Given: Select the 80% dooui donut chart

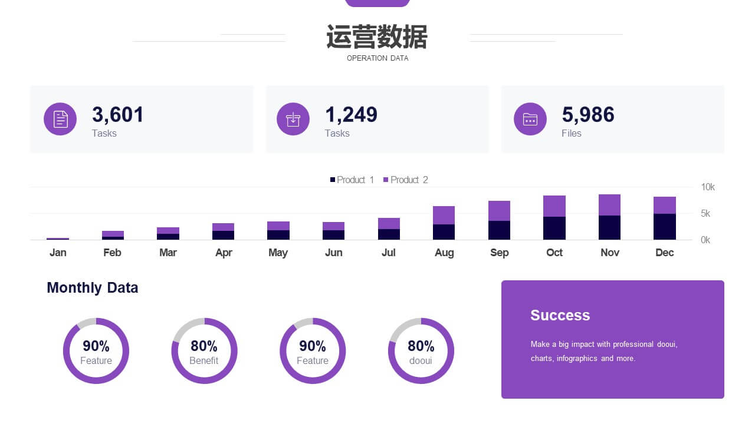Looking at the screenshot, I should pos(421,351).
